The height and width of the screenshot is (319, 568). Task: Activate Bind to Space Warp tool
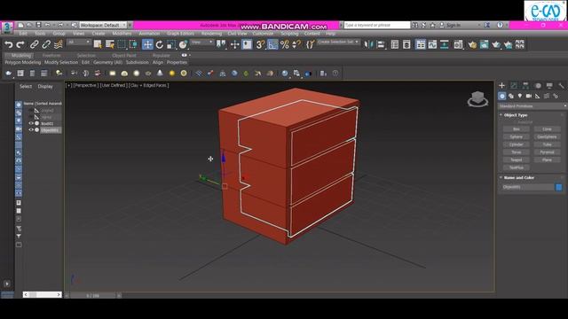pyautogui.click(x=59, y=44)
